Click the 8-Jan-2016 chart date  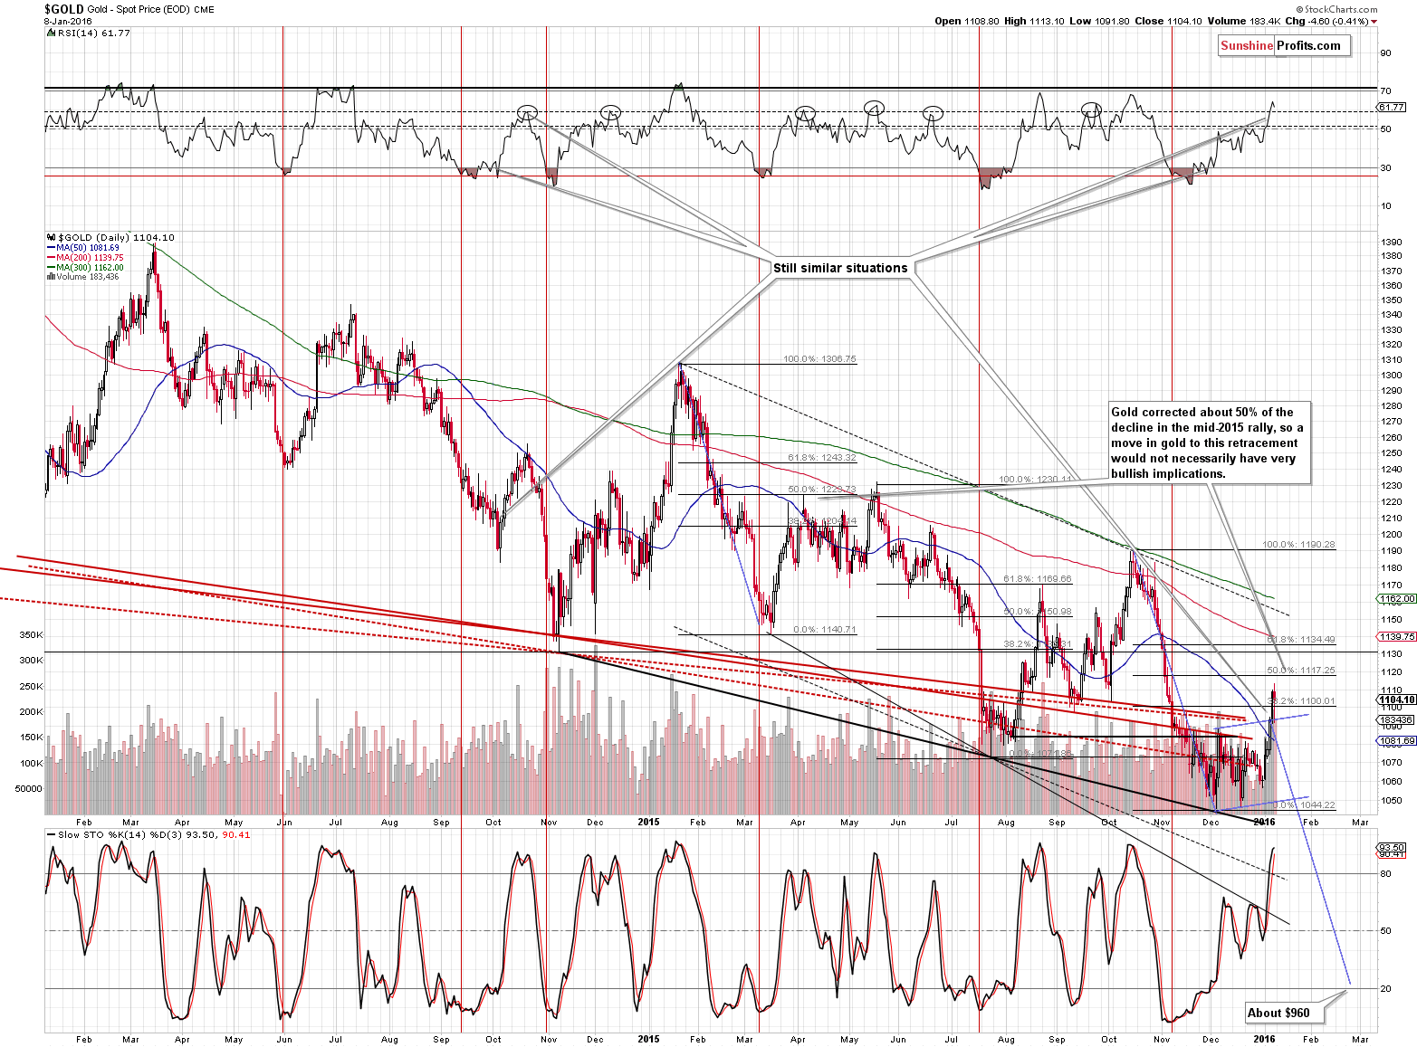tap(68, 21)
